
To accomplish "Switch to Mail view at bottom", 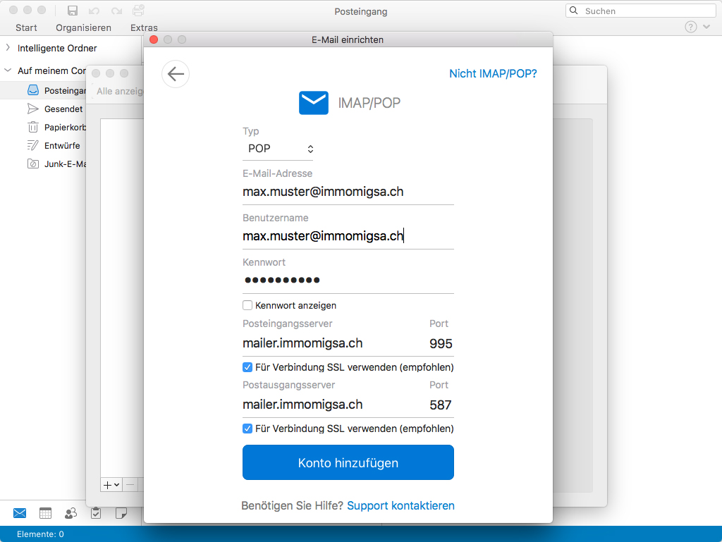I will pos(20,513).
